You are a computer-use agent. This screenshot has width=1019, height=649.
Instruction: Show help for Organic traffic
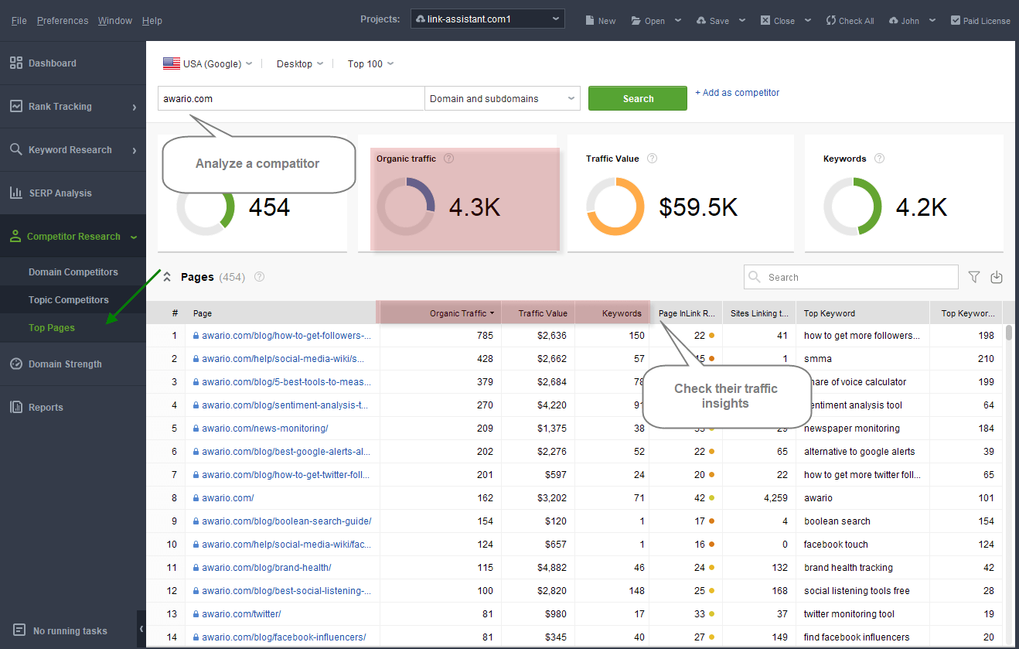pos(449,159)
